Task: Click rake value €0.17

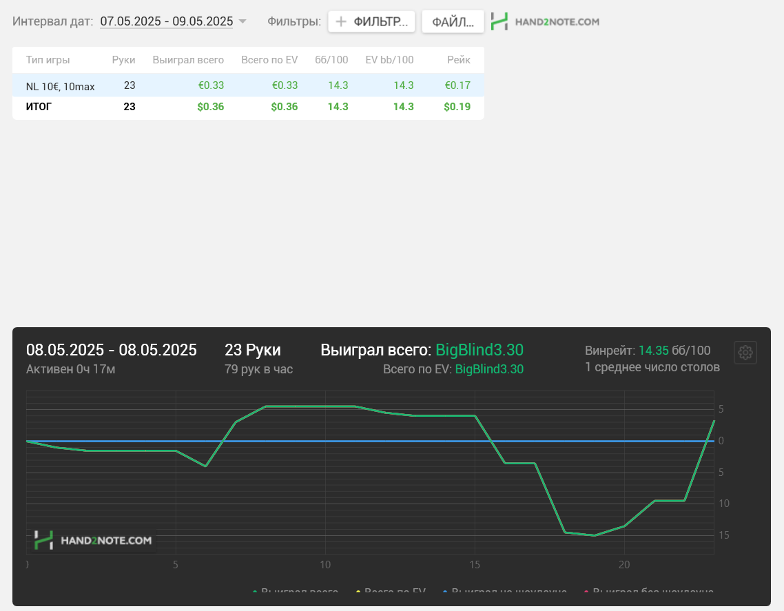Action: pos(457,85)
